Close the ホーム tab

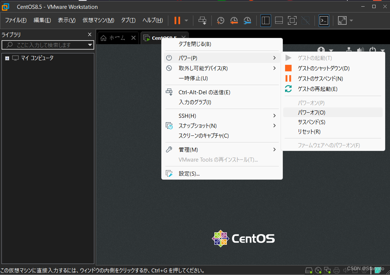click(134, 38)
